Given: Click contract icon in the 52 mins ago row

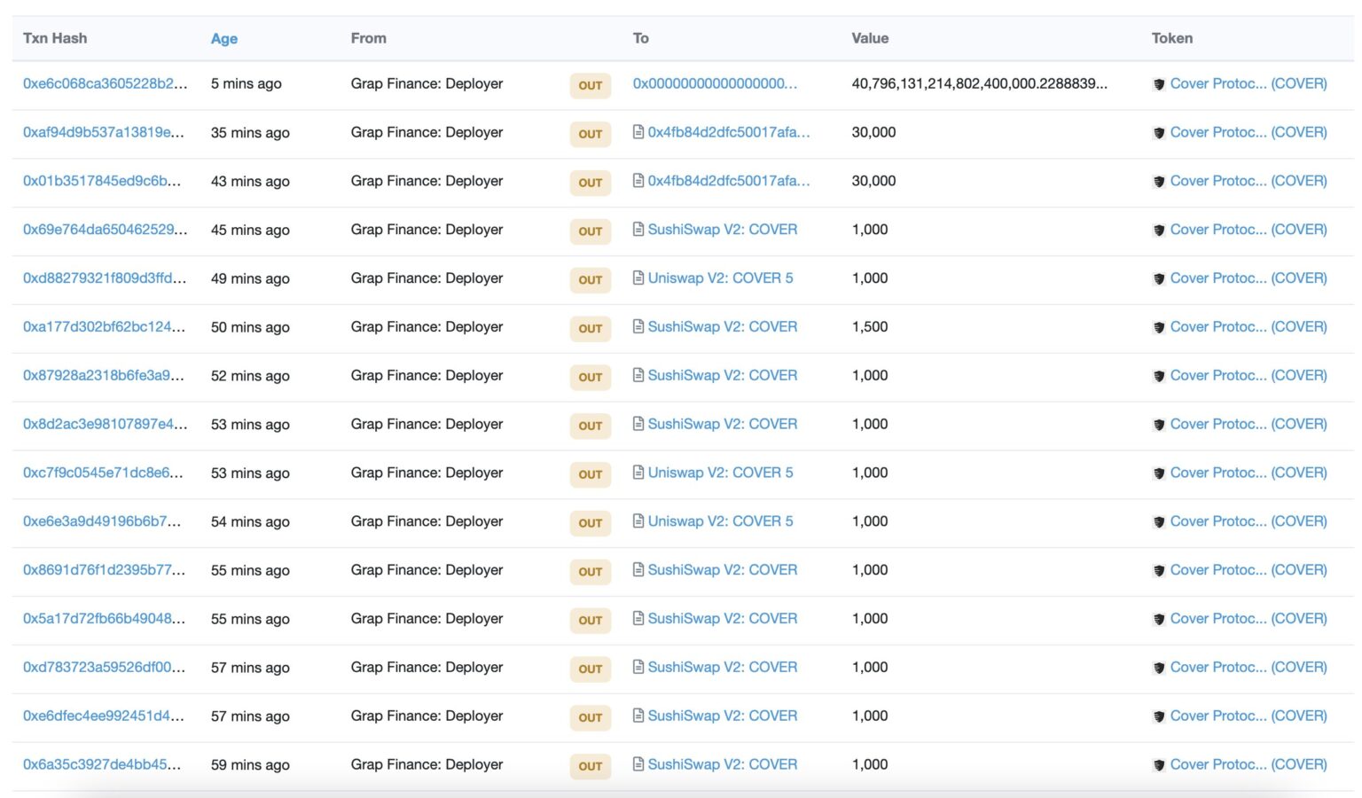Looking at the screenshot, I should 638,376.
